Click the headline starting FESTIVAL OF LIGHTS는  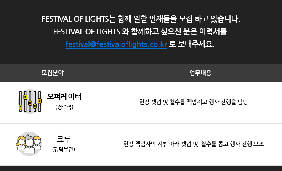(141, 19)
